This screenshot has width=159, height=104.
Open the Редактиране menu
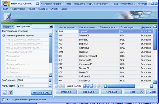pyautogui.click(x=18, y=9)
